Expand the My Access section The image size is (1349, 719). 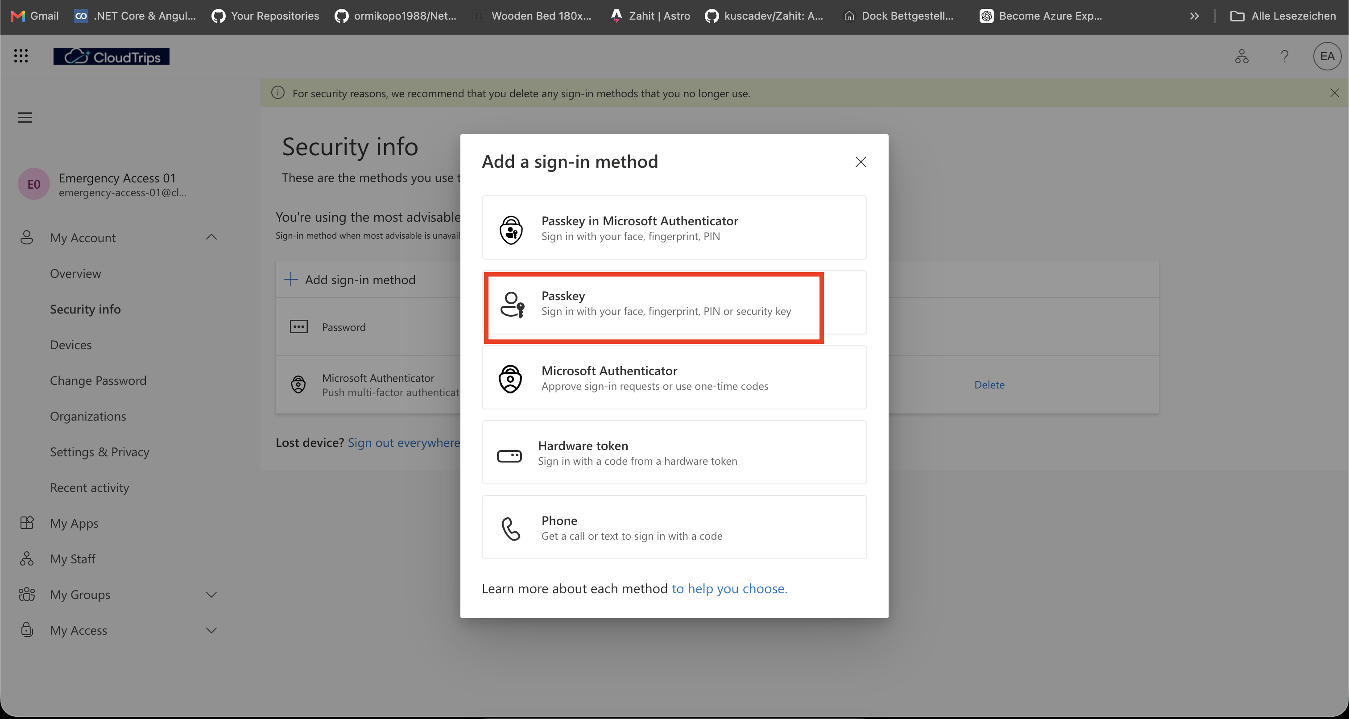pos(211,630)
